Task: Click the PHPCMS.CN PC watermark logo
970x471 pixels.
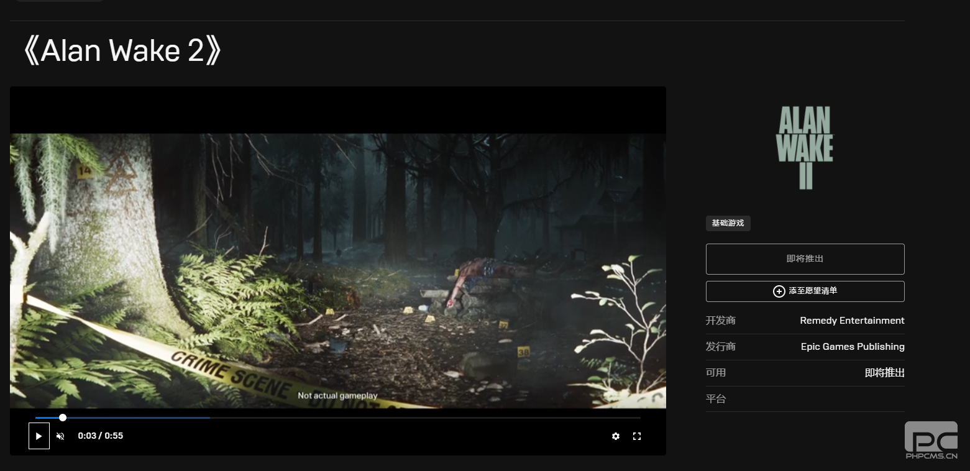Action: tap(931, 440)
